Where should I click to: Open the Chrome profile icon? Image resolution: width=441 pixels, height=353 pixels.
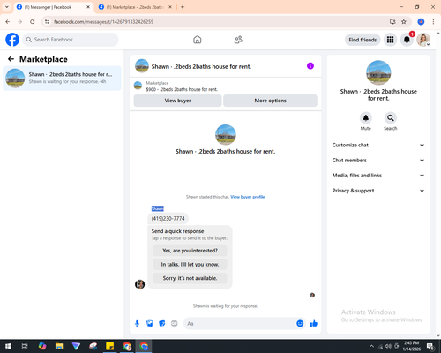(x=421, y=22)
